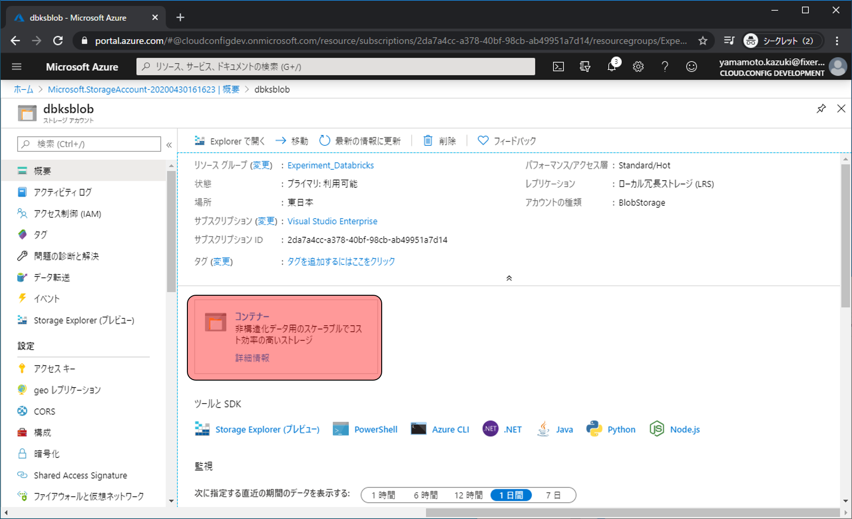The height and width of the screenshot is (519, 852).
Task: Open the portal hamburger menu
Action: pos(17,67)
